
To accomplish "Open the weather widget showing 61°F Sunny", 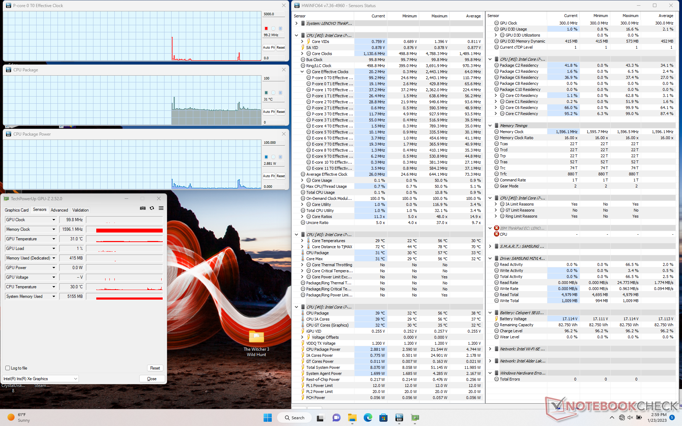I will coord(20,417).
